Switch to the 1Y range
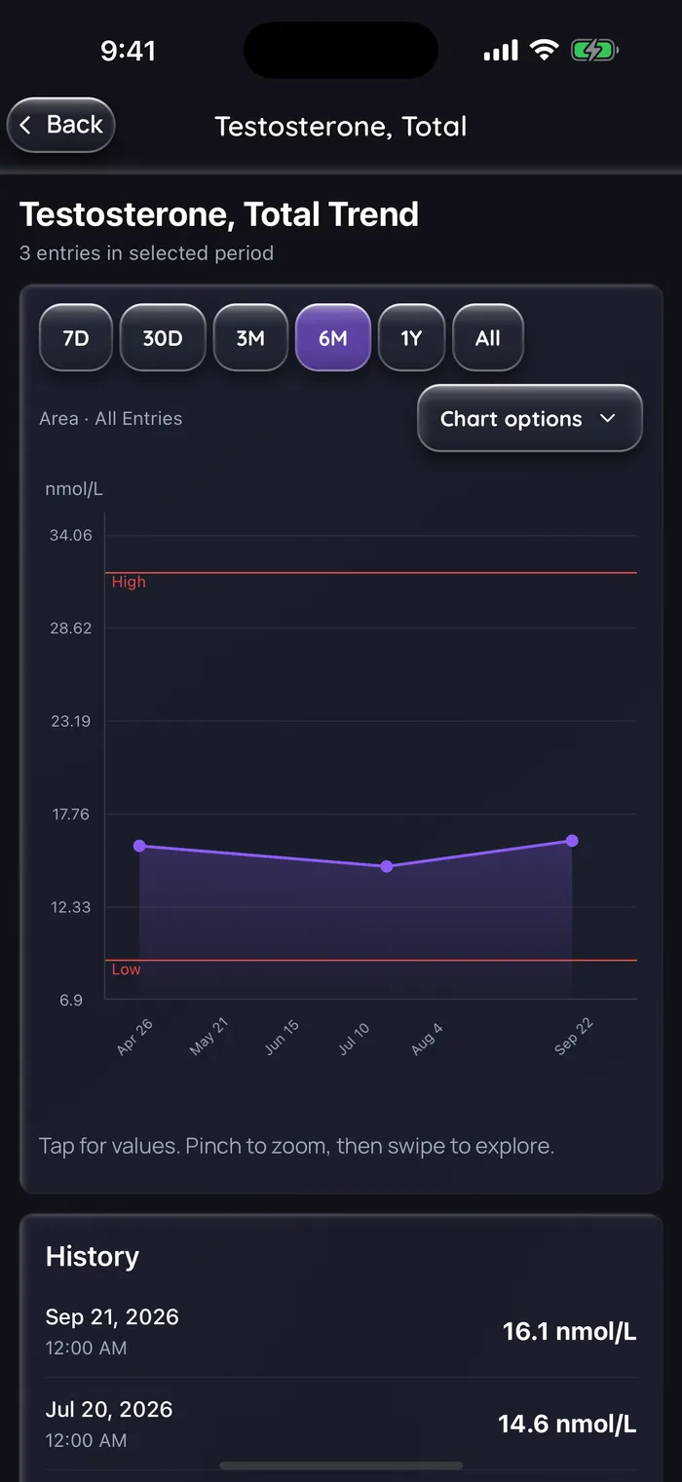The image size is (682, 1482). coord(411,338)
